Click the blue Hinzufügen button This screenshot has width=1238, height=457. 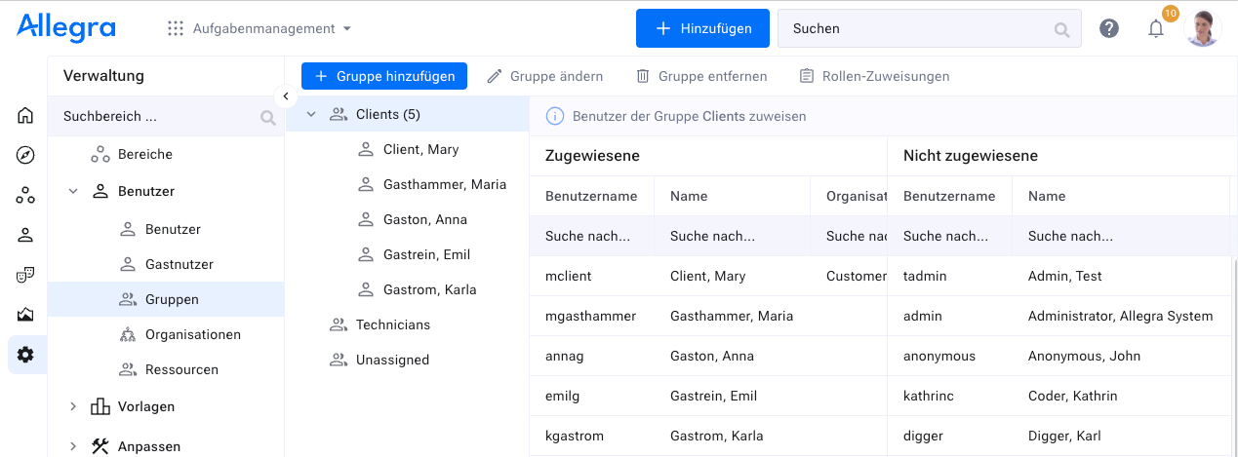click(x=702, y=28)
